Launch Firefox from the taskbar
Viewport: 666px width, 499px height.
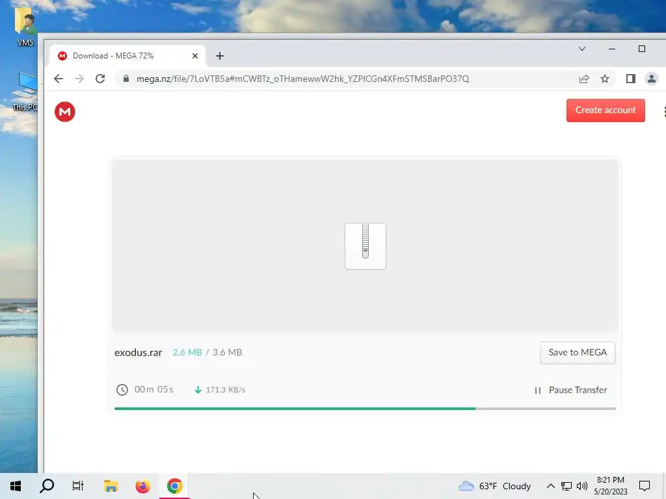coord(142,486)
